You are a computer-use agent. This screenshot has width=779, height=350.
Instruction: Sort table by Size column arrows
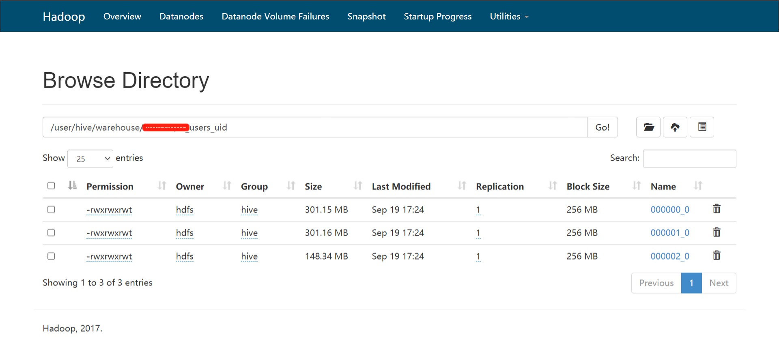pos(357,186)
